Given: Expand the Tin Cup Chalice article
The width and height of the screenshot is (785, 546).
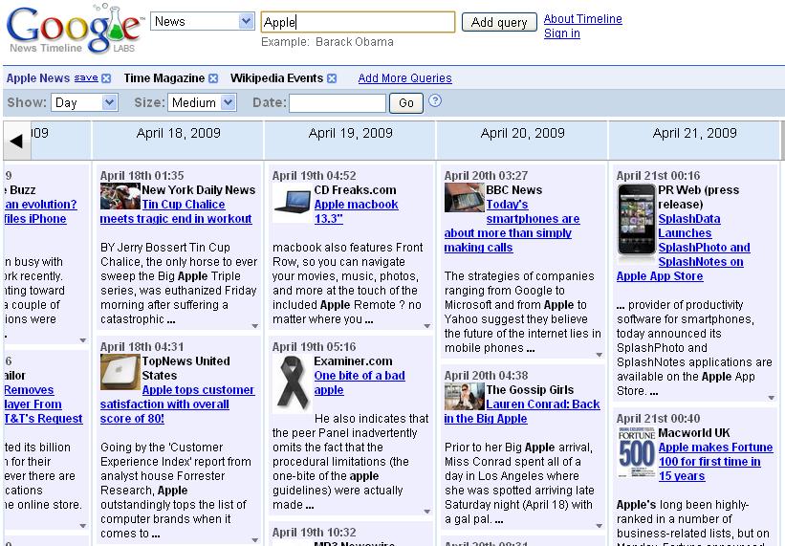Looking at the screenshot, I should (255, 326).
